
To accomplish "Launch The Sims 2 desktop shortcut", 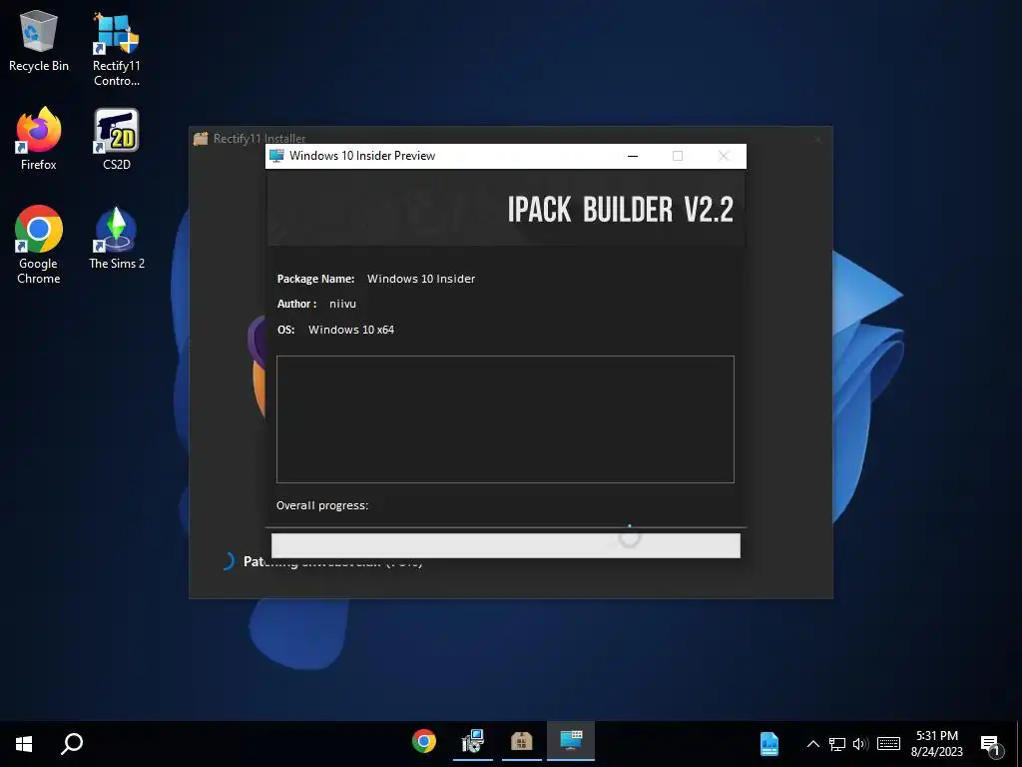I will [116, 238].
